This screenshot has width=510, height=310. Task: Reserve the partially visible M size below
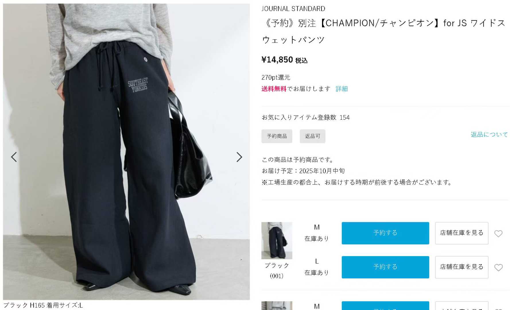(385, 305)
